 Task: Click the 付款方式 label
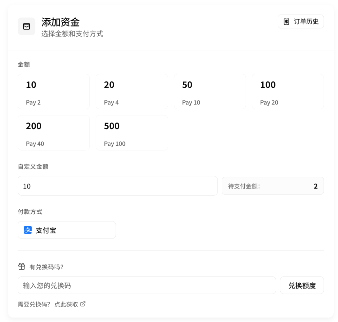point(30,212)
